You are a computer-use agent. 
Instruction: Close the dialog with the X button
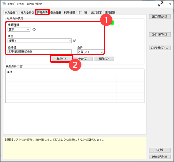pos(170,4)
